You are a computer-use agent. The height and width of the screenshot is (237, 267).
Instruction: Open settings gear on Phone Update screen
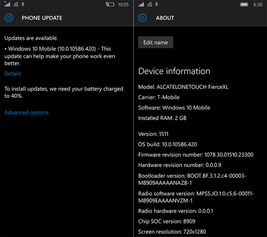click(x=9, y=18)
